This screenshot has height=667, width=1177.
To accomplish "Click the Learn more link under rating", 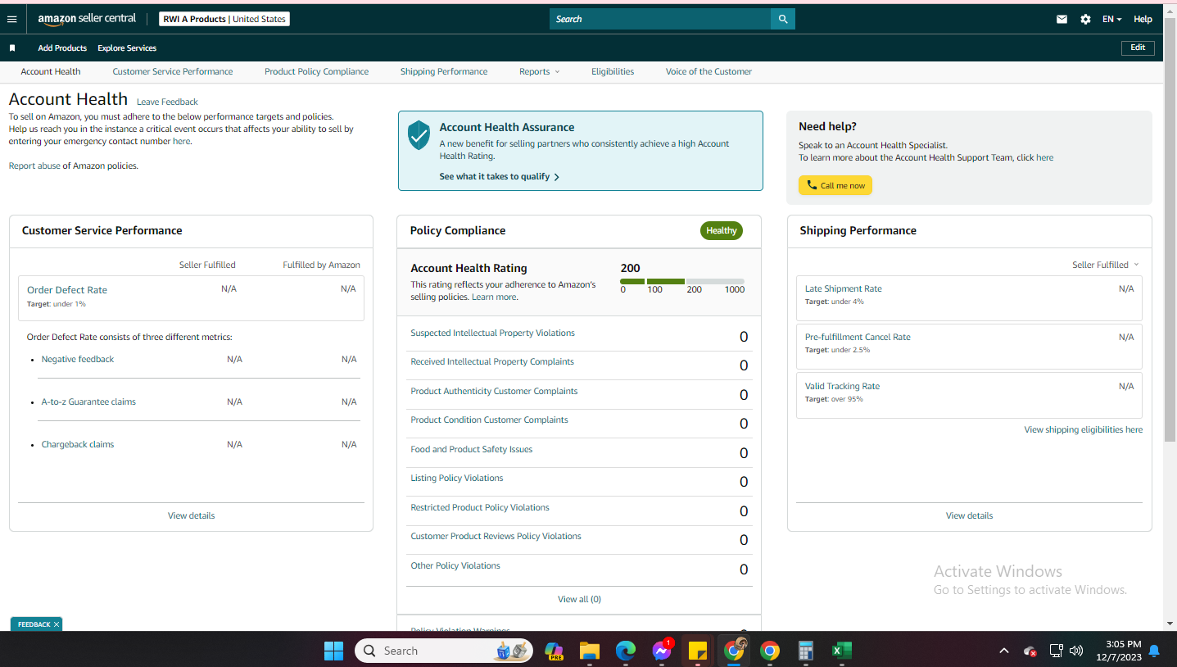I will [x=494, y=297].
